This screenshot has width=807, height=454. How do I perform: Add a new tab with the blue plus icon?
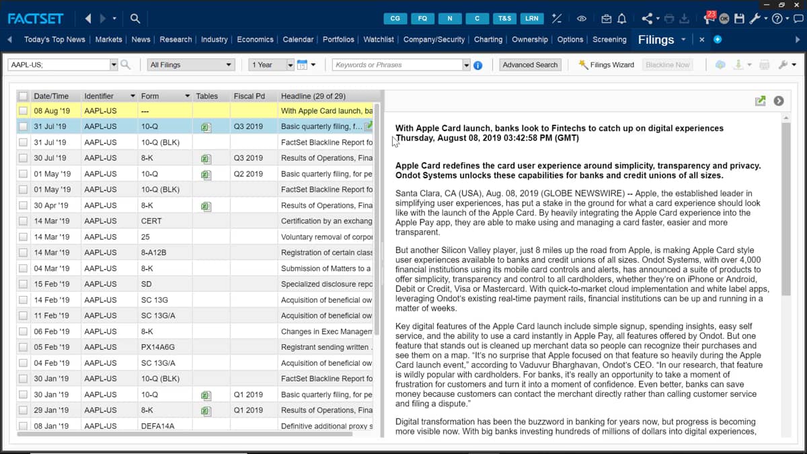coord(718,40)
